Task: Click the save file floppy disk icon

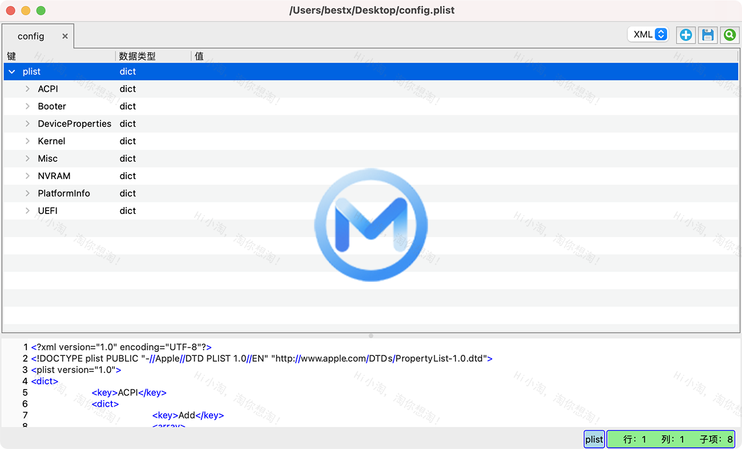Action: pyautogui.click(x=708, y=35)
